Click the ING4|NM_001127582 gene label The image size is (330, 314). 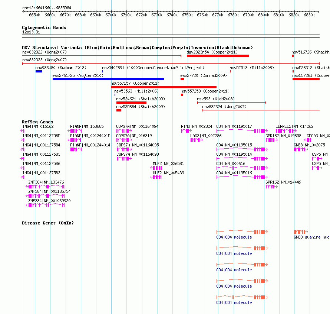click(x=42, y=173)
